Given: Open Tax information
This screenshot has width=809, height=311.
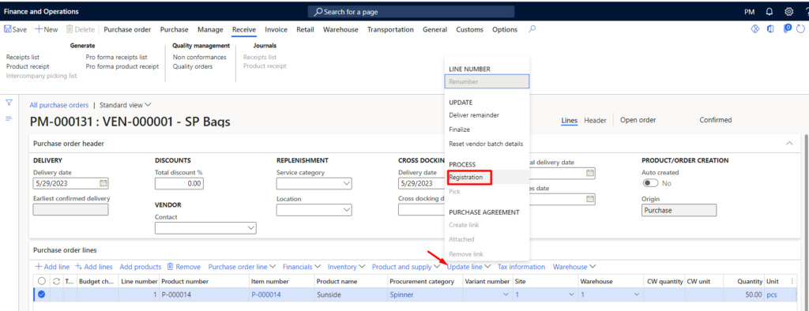Looking at the screenshot, I should point(521,267).
